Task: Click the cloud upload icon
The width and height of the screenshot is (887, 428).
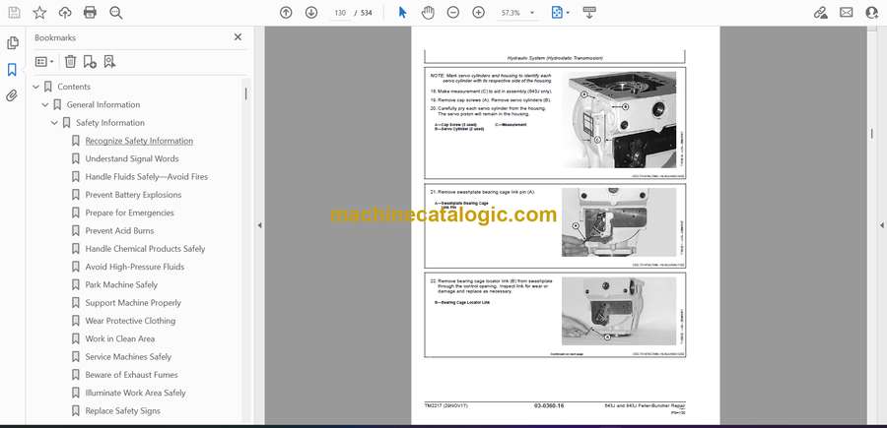Action: (x=65, y=13)
